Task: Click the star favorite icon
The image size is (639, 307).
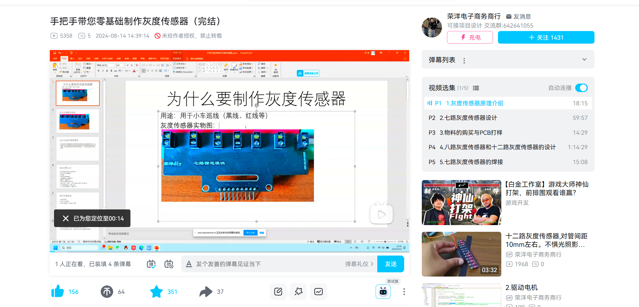Action: [156, 292]
